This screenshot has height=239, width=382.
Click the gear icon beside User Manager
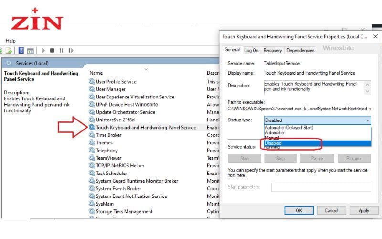coord(92,89)
